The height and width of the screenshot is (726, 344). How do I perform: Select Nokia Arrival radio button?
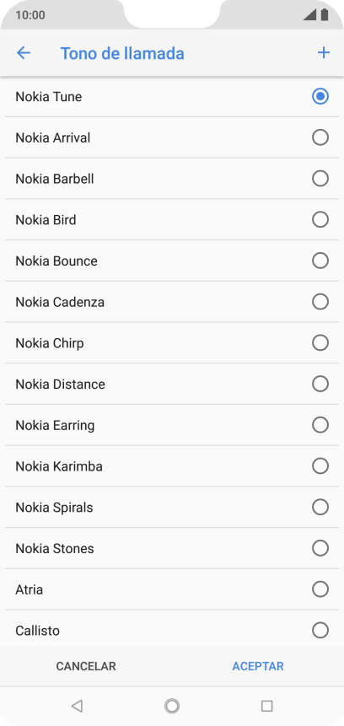(320, 137)
